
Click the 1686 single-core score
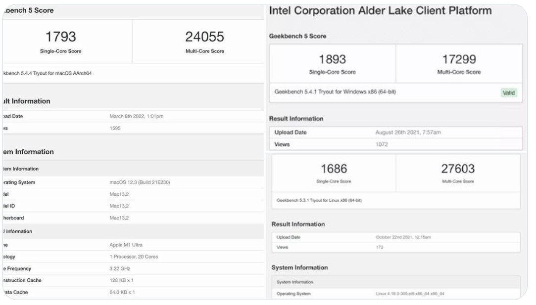click(334, 169)
